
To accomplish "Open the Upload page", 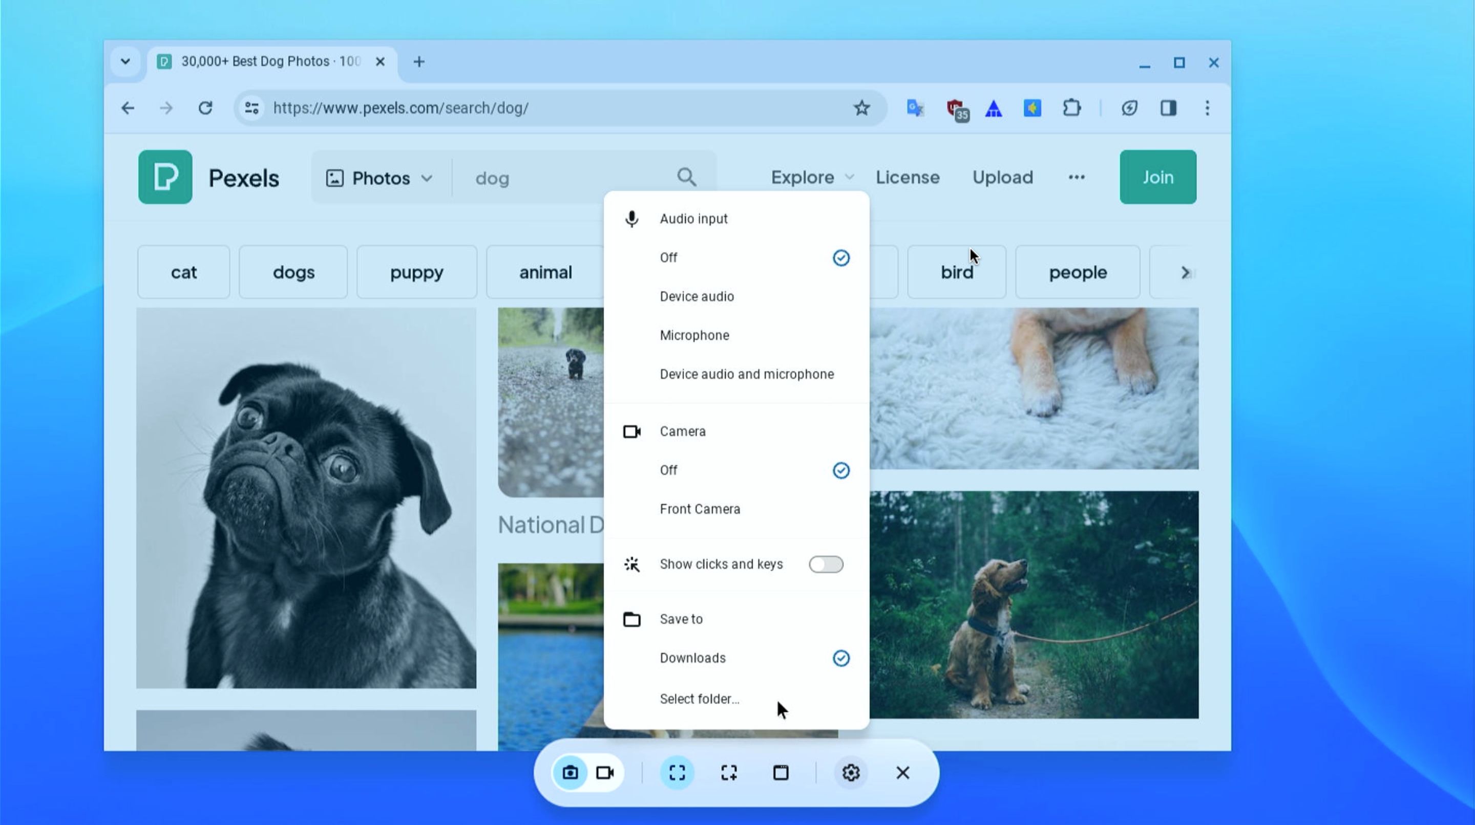I will click(x=1002, y=178).
